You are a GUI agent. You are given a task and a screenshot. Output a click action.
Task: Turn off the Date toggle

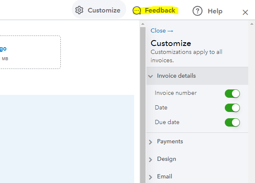click(232, 108)
